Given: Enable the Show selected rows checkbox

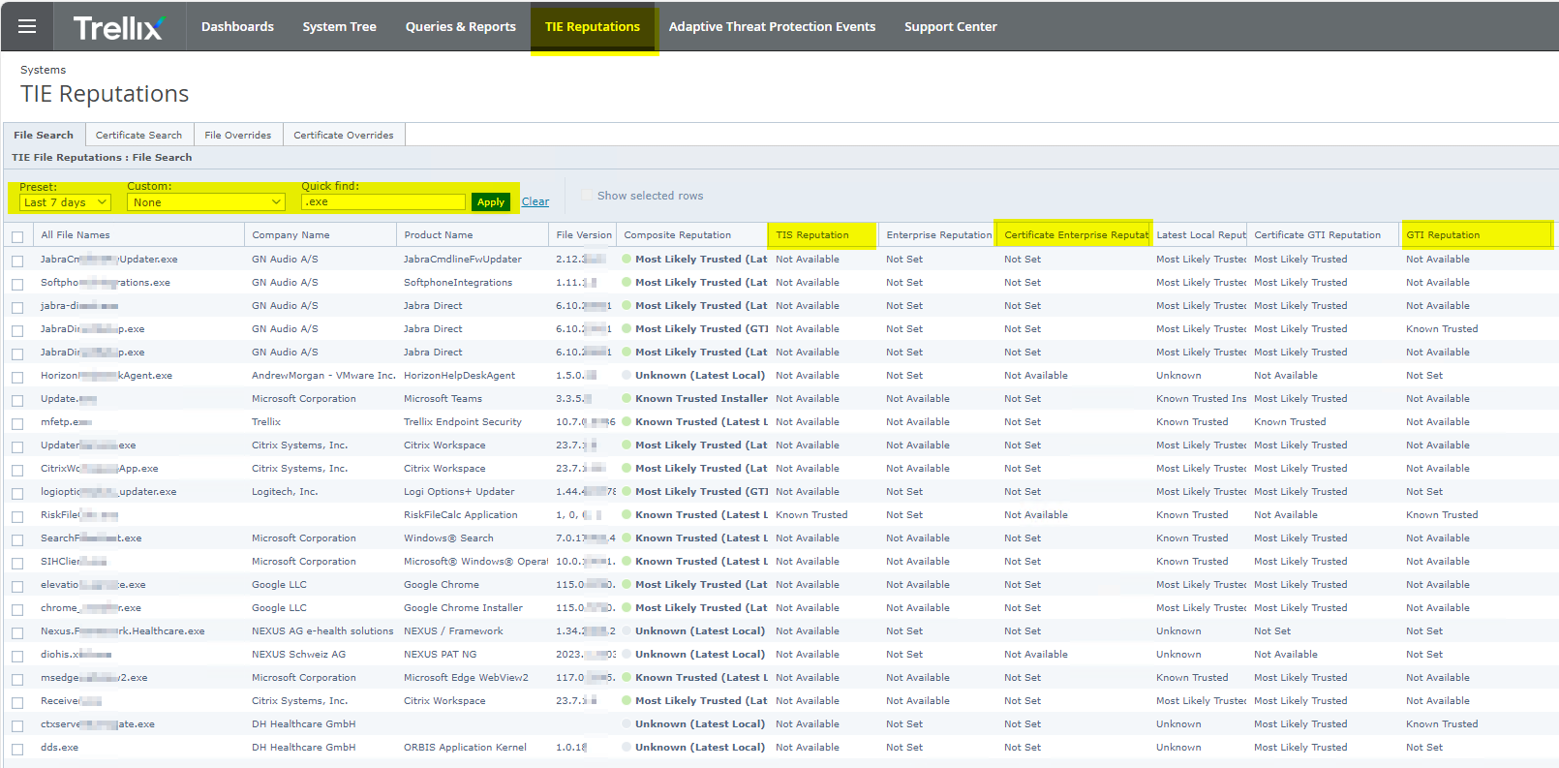Looking at the screenshot, I should coord(586,196).
